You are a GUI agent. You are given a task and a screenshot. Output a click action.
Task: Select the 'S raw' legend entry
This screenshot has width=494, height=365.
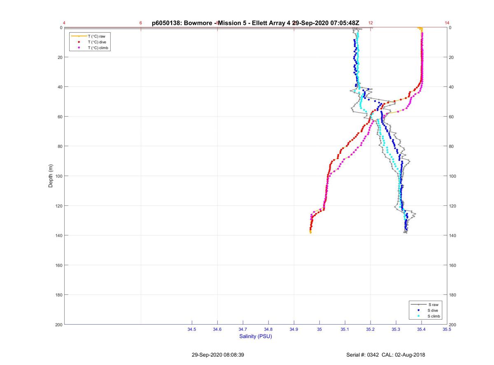click(x=433, y=304)
